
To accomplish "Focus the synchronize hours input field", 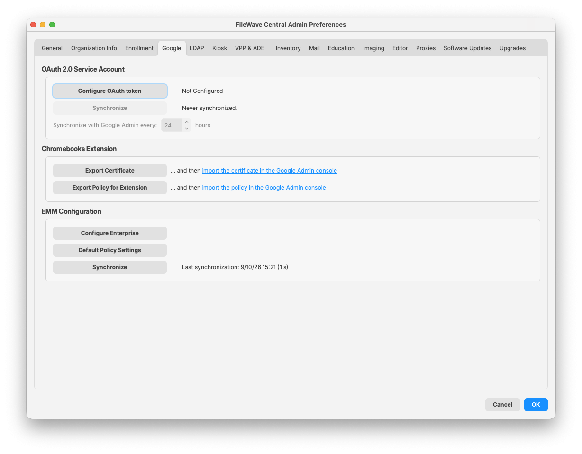I will click(x=172, y=125).
